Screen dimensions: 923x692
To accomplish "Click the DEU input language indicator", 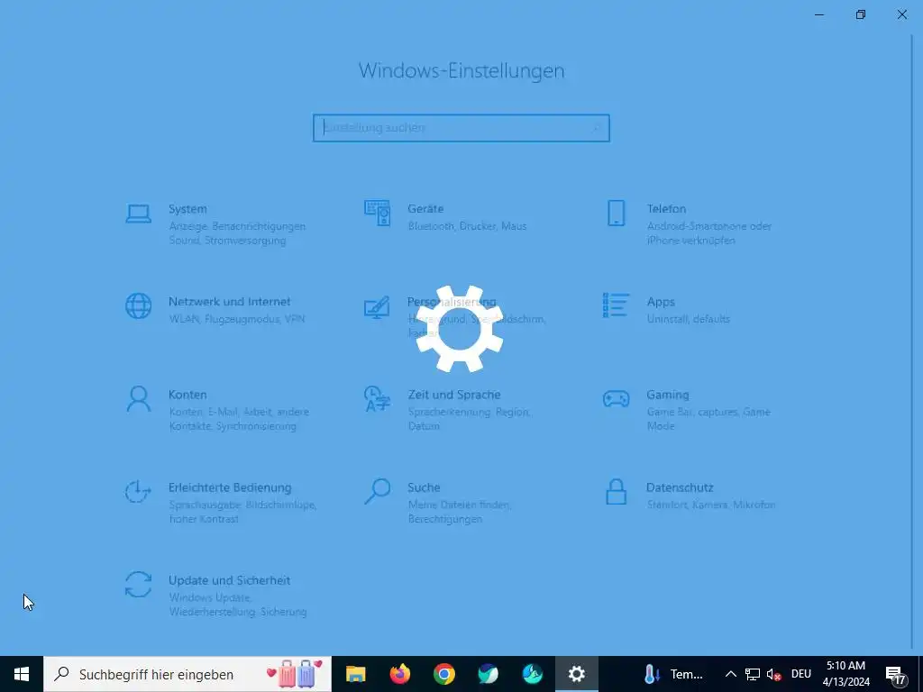I will (x=801, y=674).
